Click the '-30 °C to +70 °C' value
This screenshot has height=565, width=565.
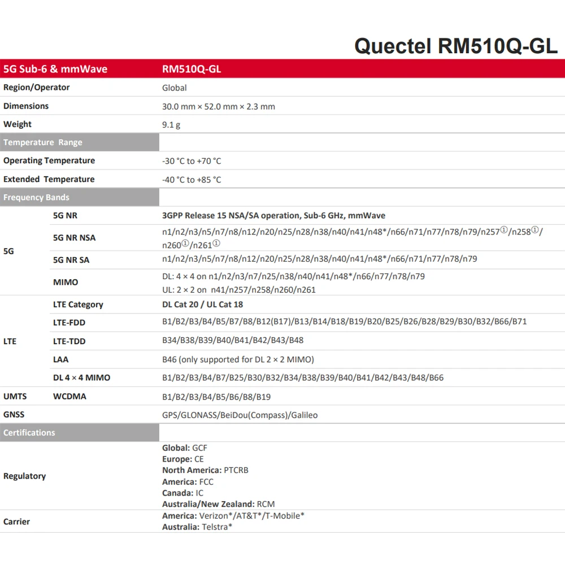(x=192, y=161)
